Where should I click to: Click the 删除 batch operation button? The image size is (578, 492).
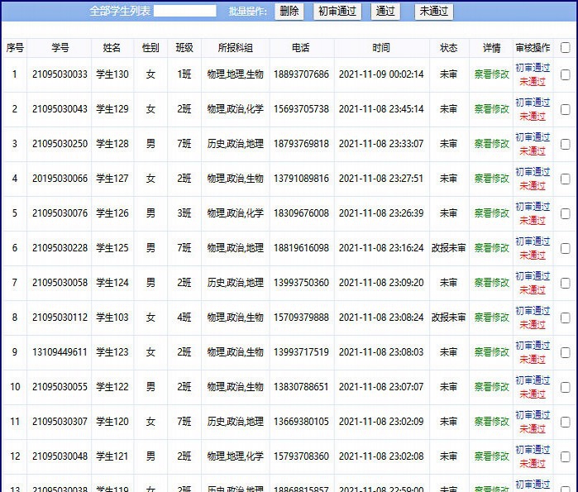point(289,12)
